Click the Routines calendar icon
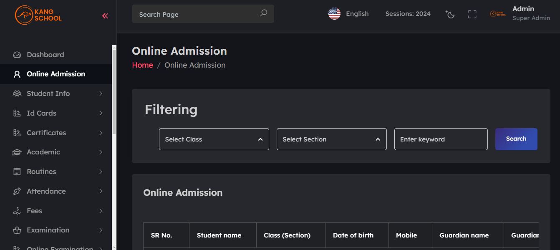The width and height of the screenshot is (560, 250). pos(17,172)
